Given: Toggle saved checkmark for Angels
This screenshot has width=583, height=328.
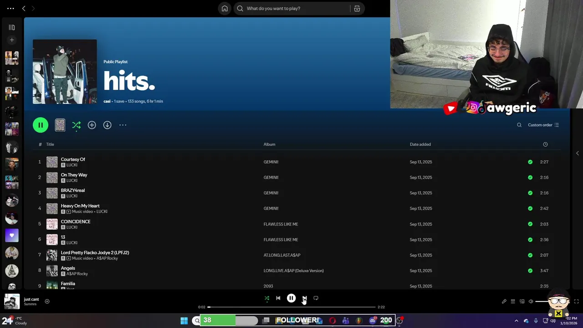Looking at the screenshot, I should [530, 271].
